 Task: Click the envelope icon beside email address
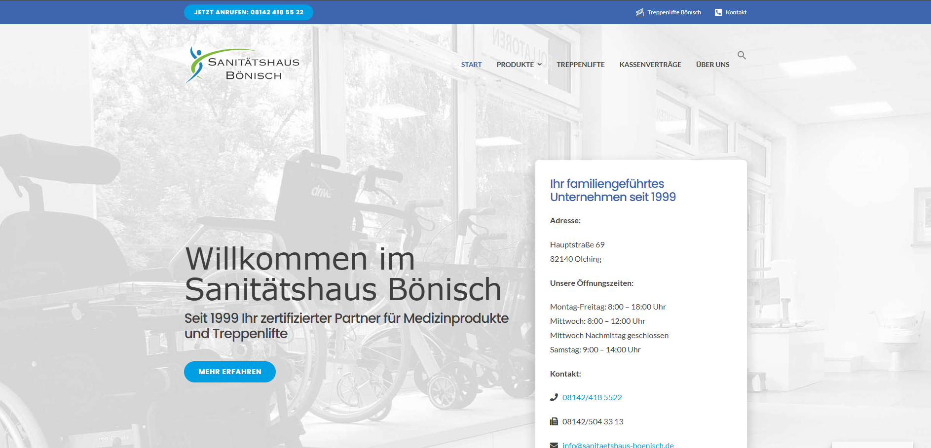[554, 445]
